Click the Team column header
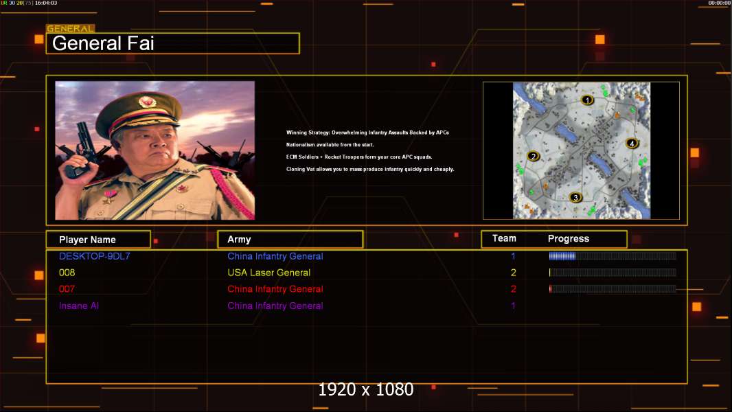 (x=504, y=238)
